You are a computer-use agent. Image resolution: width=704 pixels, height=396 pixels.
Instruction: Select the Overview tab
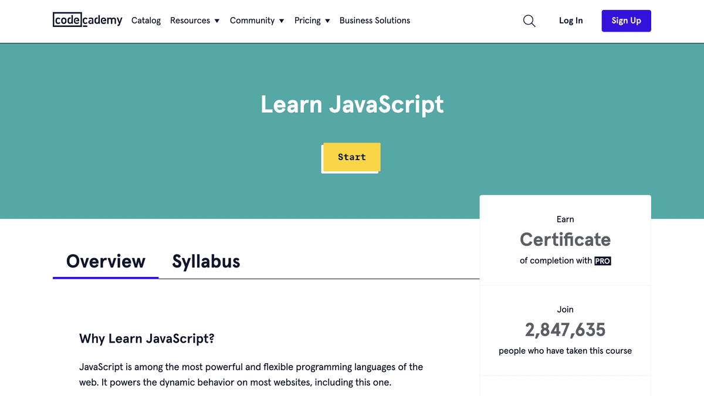(106, 261)
